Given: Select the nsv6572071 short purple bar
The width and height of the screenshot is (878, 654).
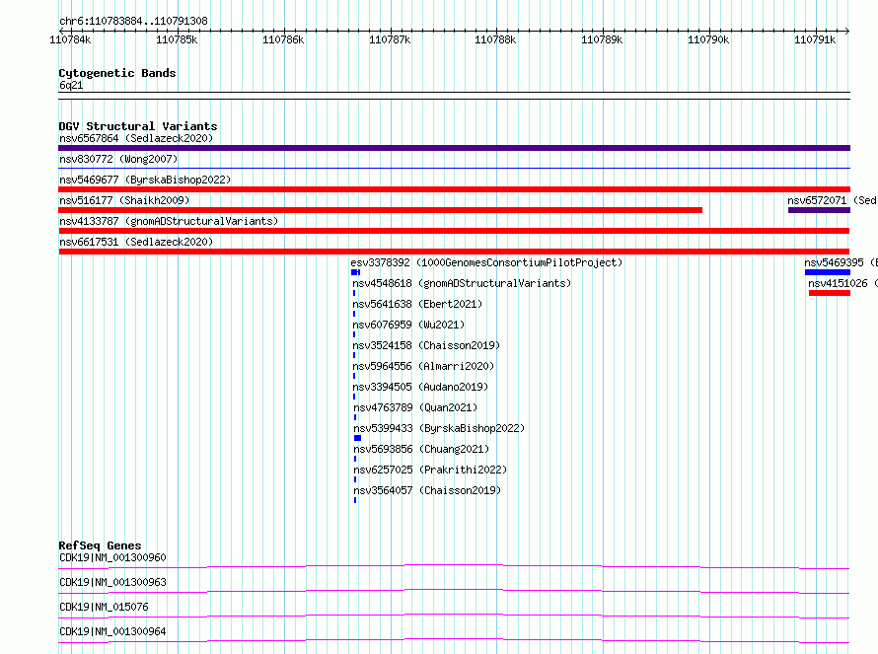Looking at the screenshot, I should 819,210.
